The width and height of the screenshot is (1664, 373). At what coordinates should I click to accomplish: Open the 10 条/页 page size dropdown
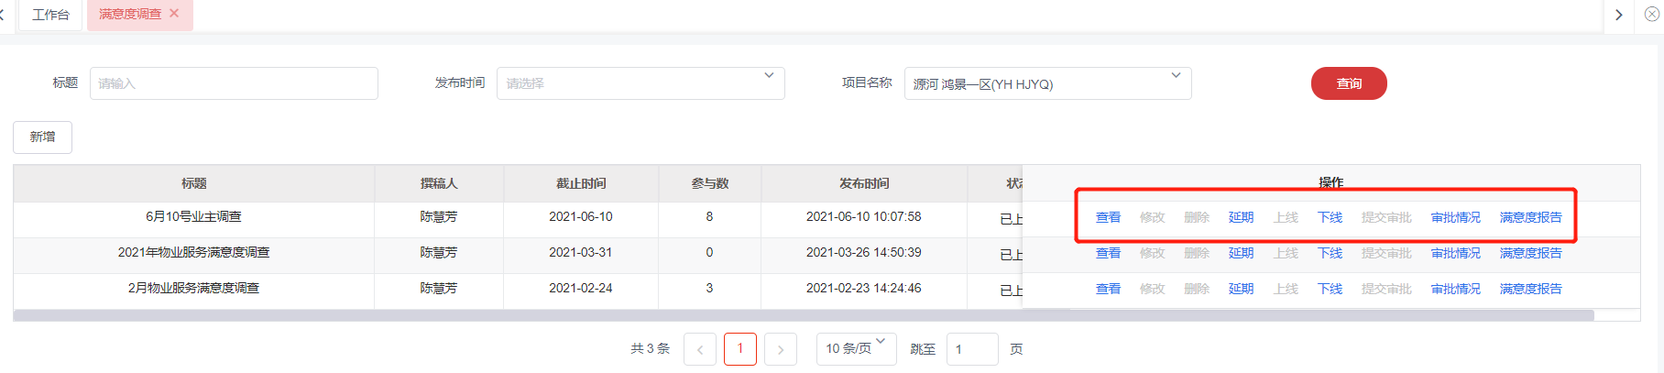tap(856, 348)
